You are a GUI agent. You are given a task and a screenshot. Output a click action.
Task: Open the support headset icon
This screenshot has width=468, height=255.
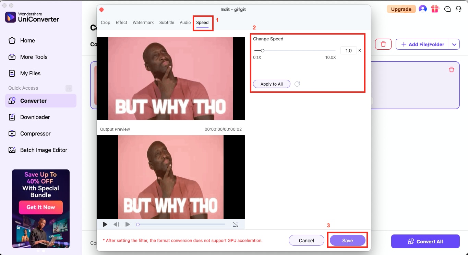click(458, 9)
